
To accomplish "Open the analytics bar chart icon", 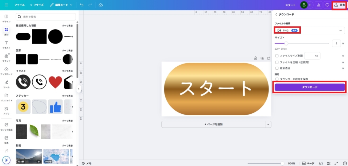I will [318, 5].
